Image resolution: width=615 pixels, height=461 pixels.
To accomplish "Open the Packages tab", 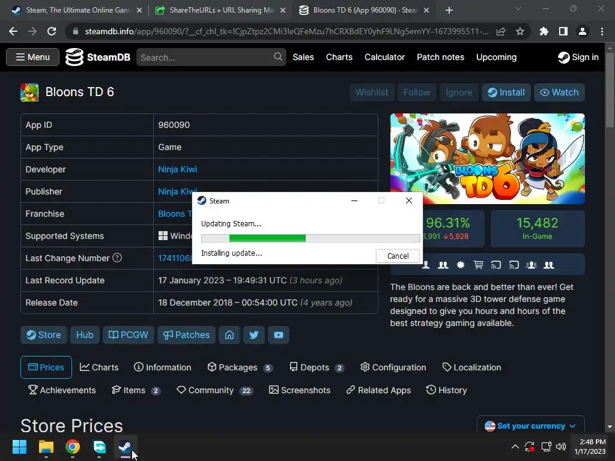I will coord(240,367).
